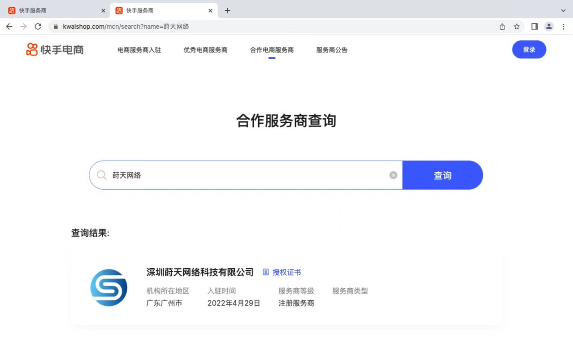This screenshot has height=338, width=573.
Task: Click the browser back arrow
Action: click(9, 26)
